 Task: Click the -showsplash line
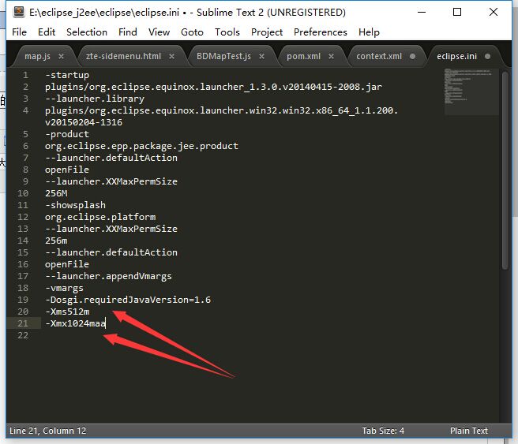click(x=75, y=205)
